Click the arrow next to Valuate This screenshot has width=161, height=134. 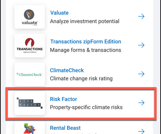141,16
